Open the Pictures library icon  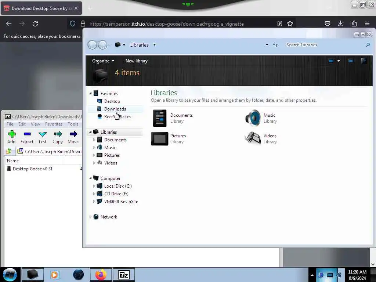click(160, 138)
